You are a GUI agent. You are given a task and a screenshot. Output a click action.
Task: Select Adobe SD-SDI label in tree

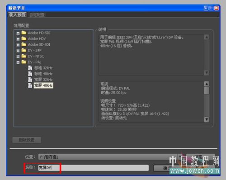[x=39, y=44]
